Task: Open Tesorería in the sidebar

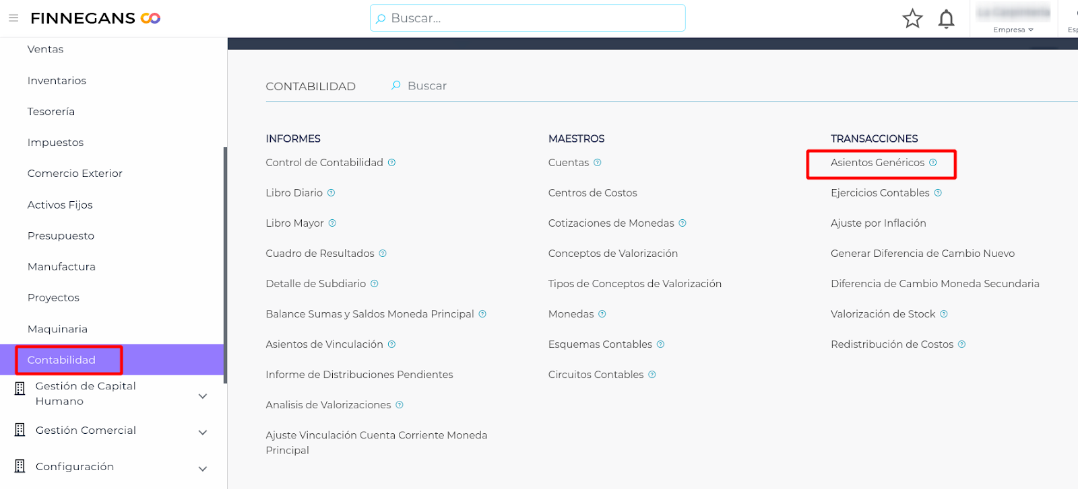Action: 51,112
